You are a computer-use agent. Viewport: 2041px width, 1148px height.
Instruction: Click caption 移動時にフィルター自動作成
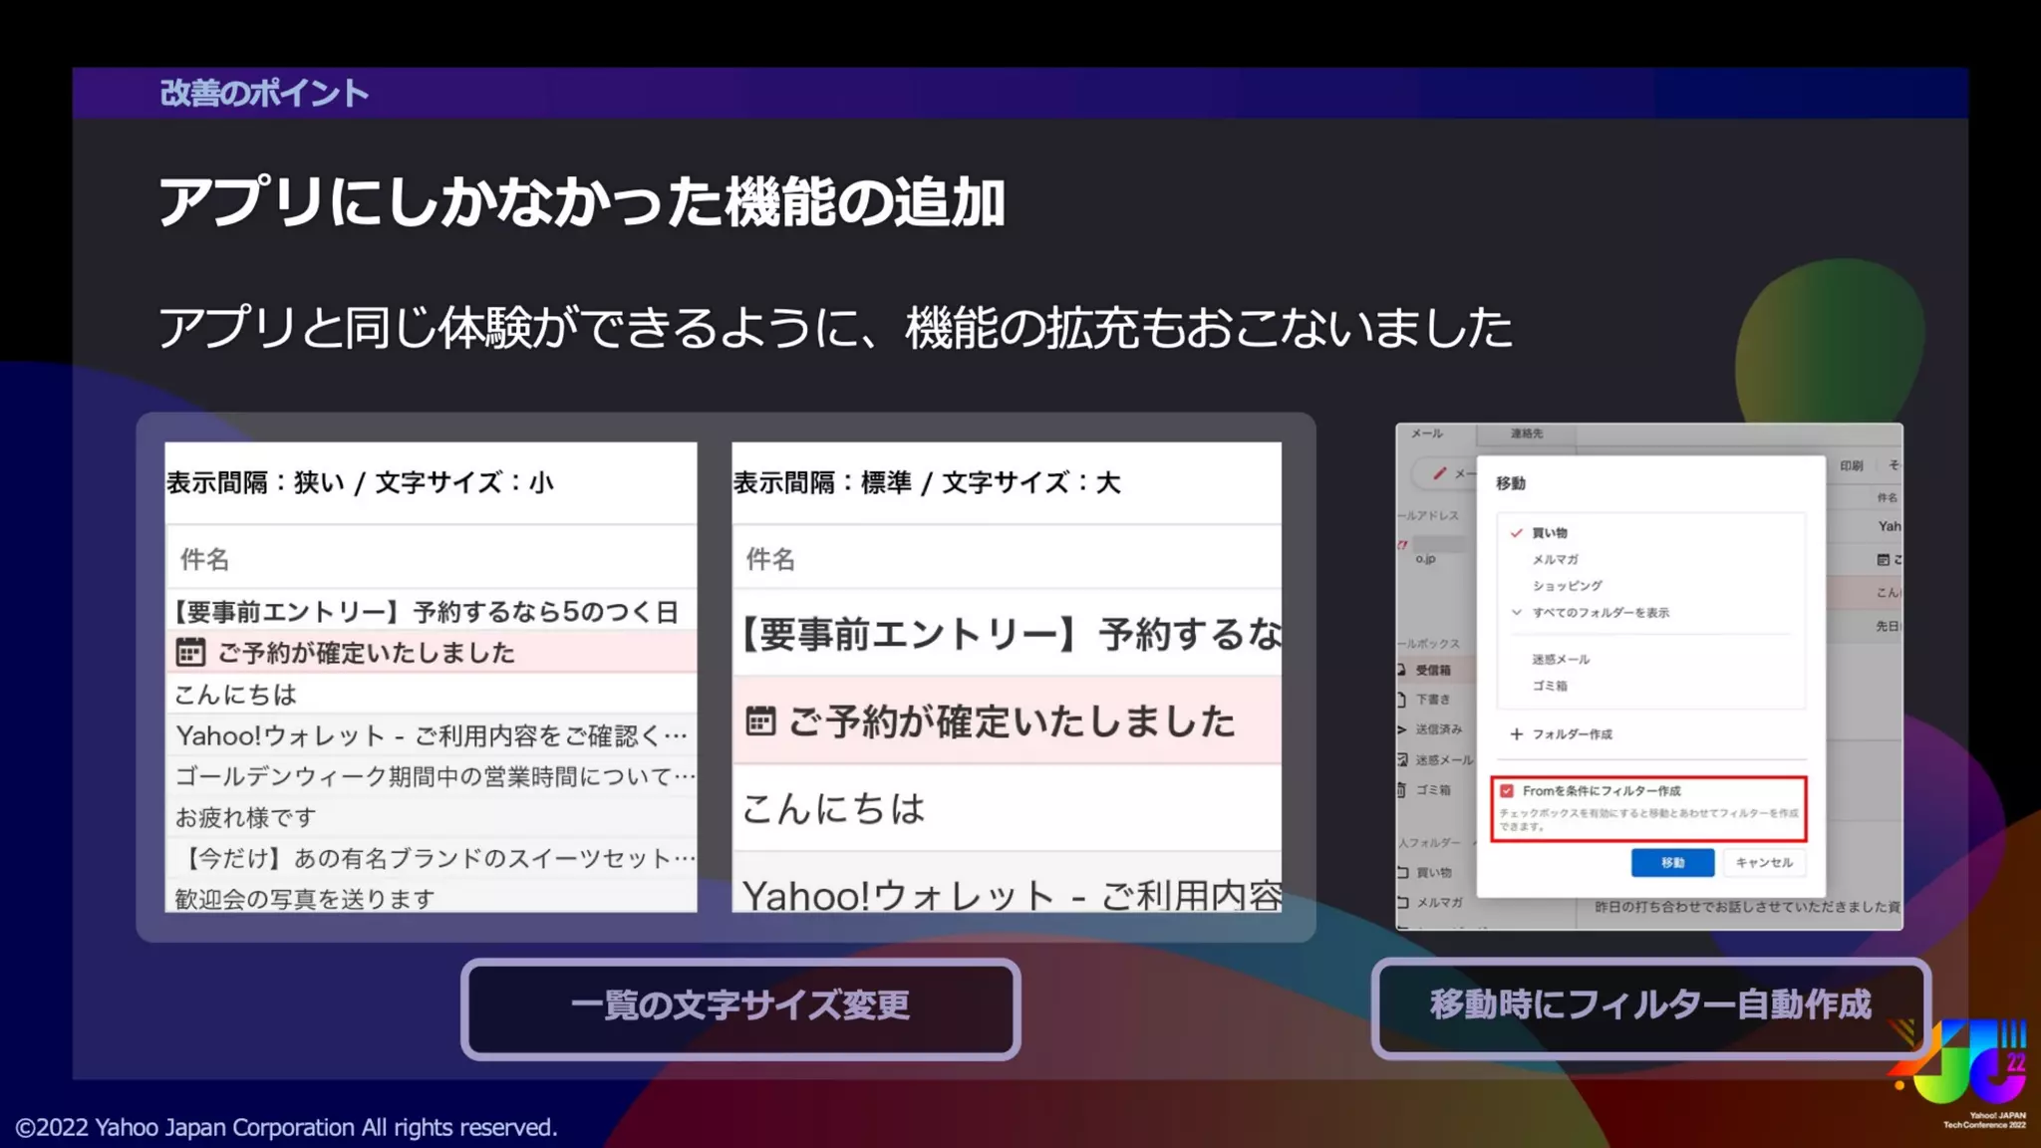tap(1650, 1004)
